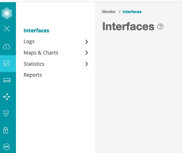Open the Dashboard gauge icon in sidebar
Viewport: 182px width, 153px height.
point(7,47)
